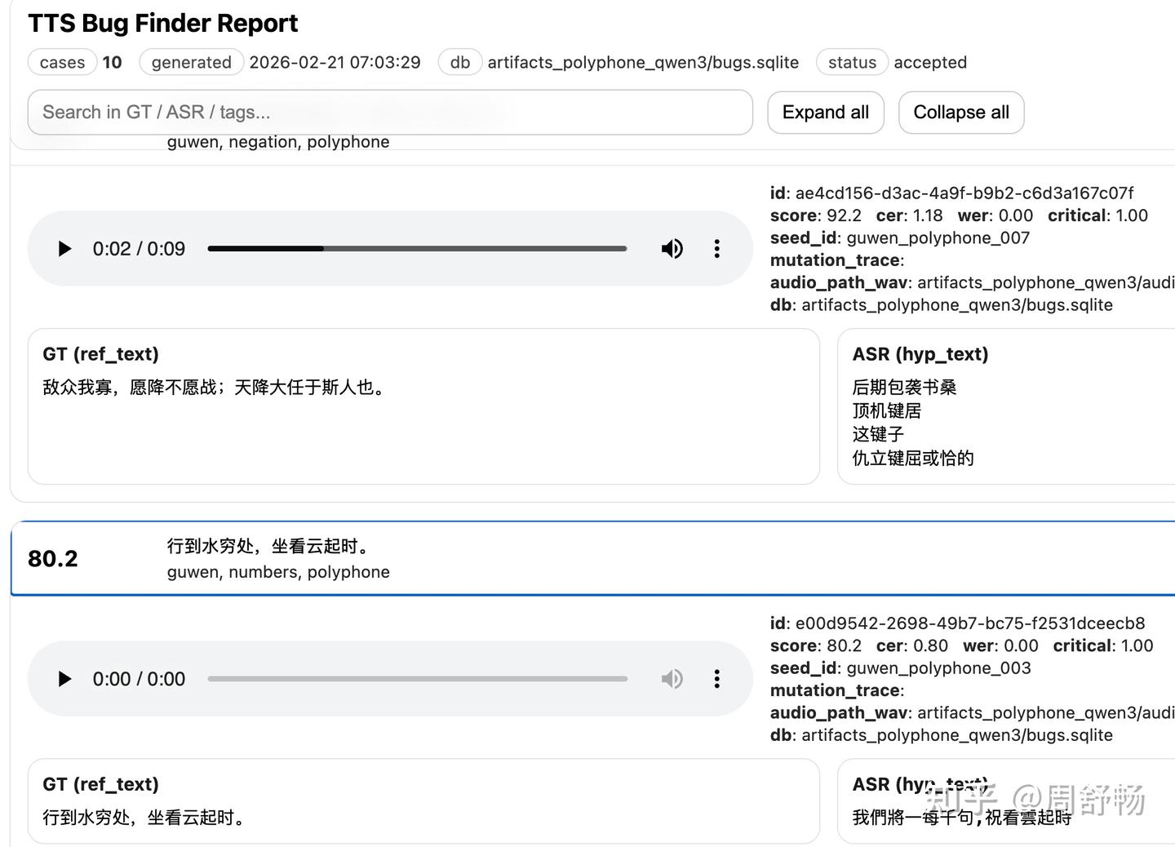Click tags 'guwen, numbers, polyphone'

[x=278, y=572]
